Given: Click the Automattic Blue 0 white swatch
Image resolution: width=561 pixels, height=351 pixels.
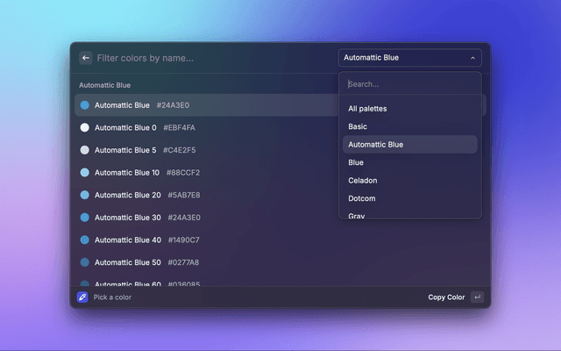Looking at the screenshot, I should 85,128.
